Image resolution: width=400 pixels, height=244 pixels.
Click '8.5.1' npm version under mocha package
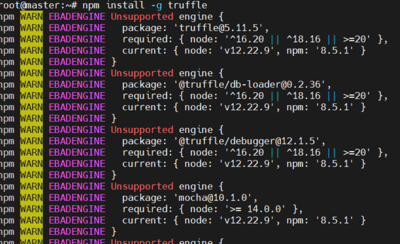(x=334, y=220)
